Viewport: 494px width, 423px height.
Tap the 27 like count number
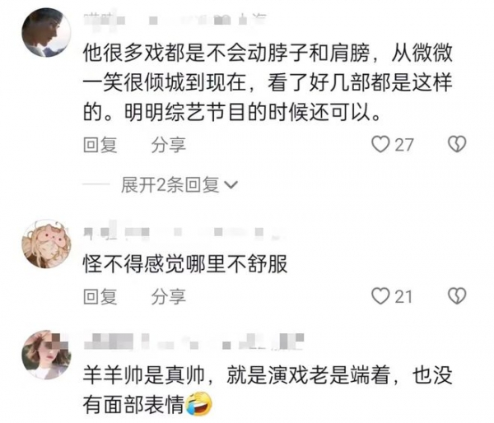[403, 145]
